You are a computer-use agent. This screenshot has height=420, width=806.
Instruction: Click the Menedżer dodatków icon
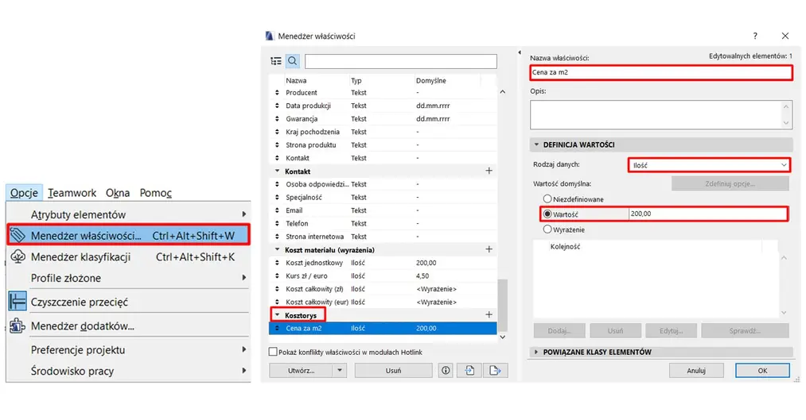point(18,326)
